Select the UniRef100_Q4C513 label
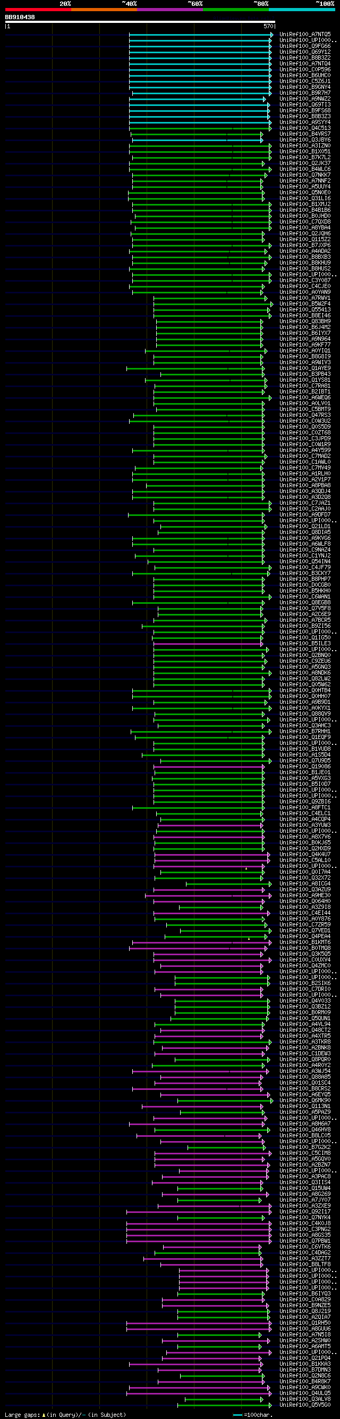The image size is (340, 1419). [x=305, y=128]
